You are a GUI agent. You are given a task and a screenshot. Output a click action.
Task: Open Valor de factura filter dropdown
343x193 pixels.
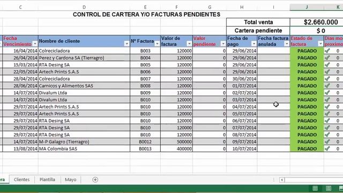[189, 44]
